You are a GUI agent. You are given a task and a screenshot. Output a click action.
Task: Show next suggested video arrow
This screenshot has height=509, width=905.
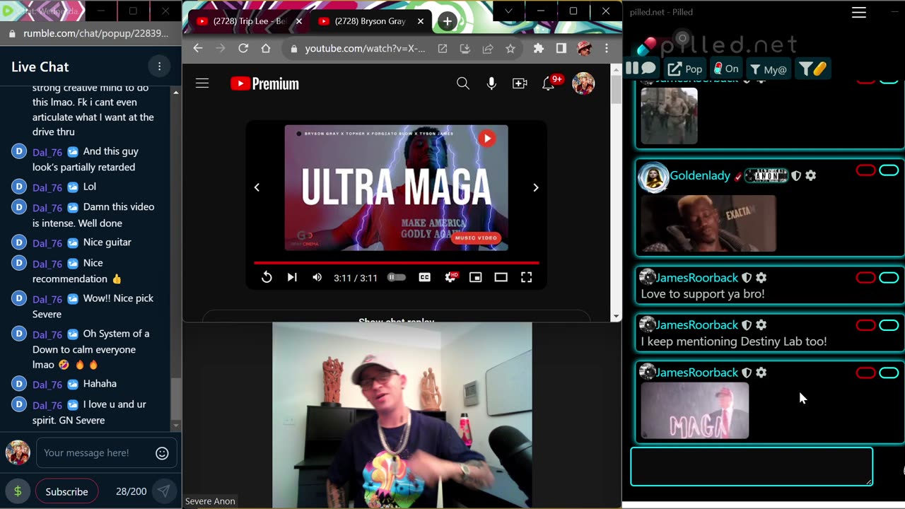click(535, 187)
